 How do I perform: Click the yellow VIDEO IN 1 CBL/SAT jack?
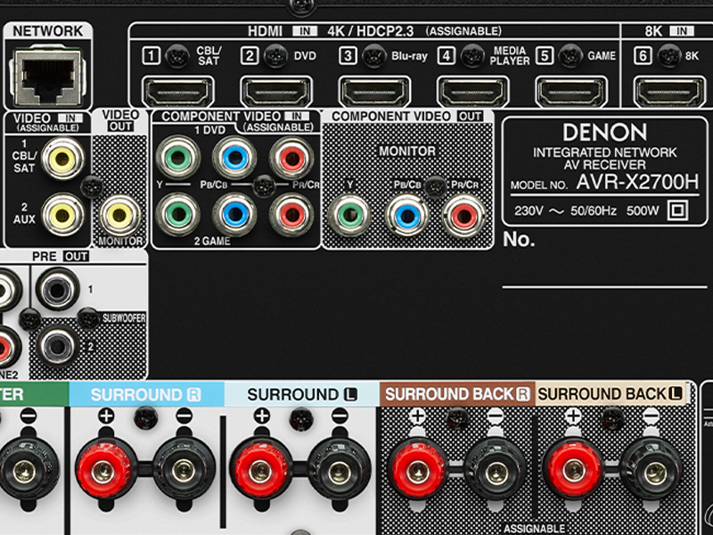[x=62, y=159]
